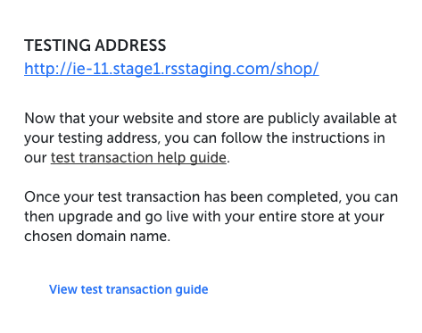Click the paragraph starting 'Now that your website'
The height and width of the screenshot is (333, 422).
[211, 137]
